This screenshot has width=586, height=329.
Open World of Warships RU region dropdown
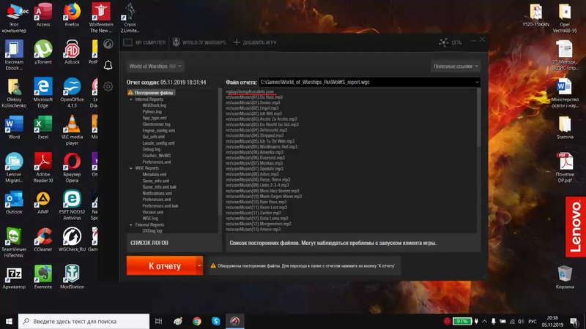(x=155, y=66)
